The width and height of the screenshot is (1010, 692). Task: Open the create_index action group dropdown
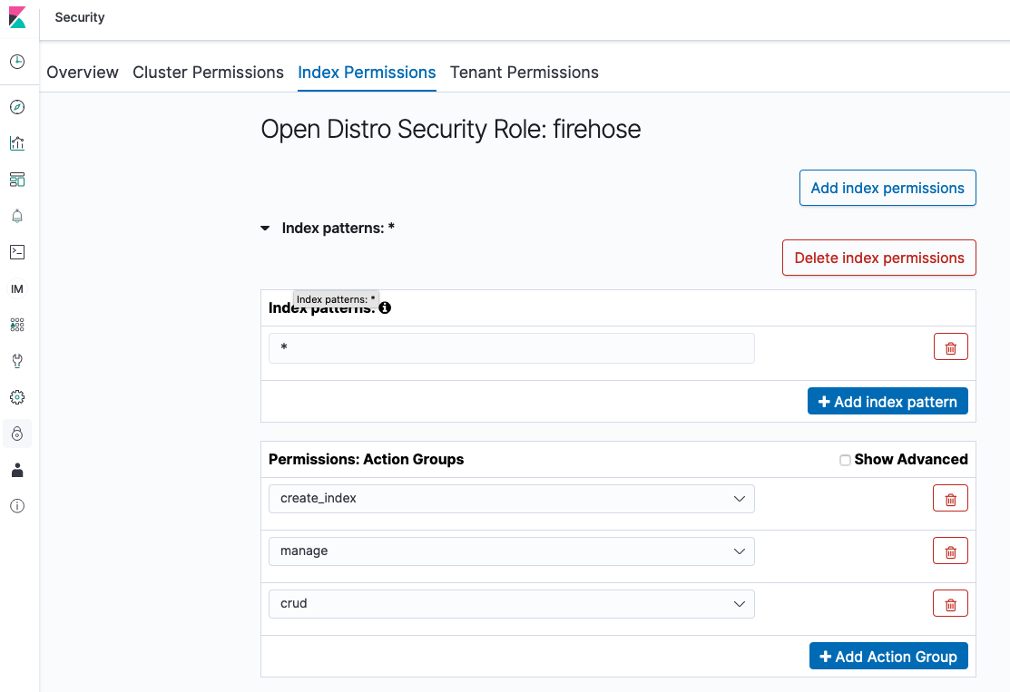coord(512,499)
